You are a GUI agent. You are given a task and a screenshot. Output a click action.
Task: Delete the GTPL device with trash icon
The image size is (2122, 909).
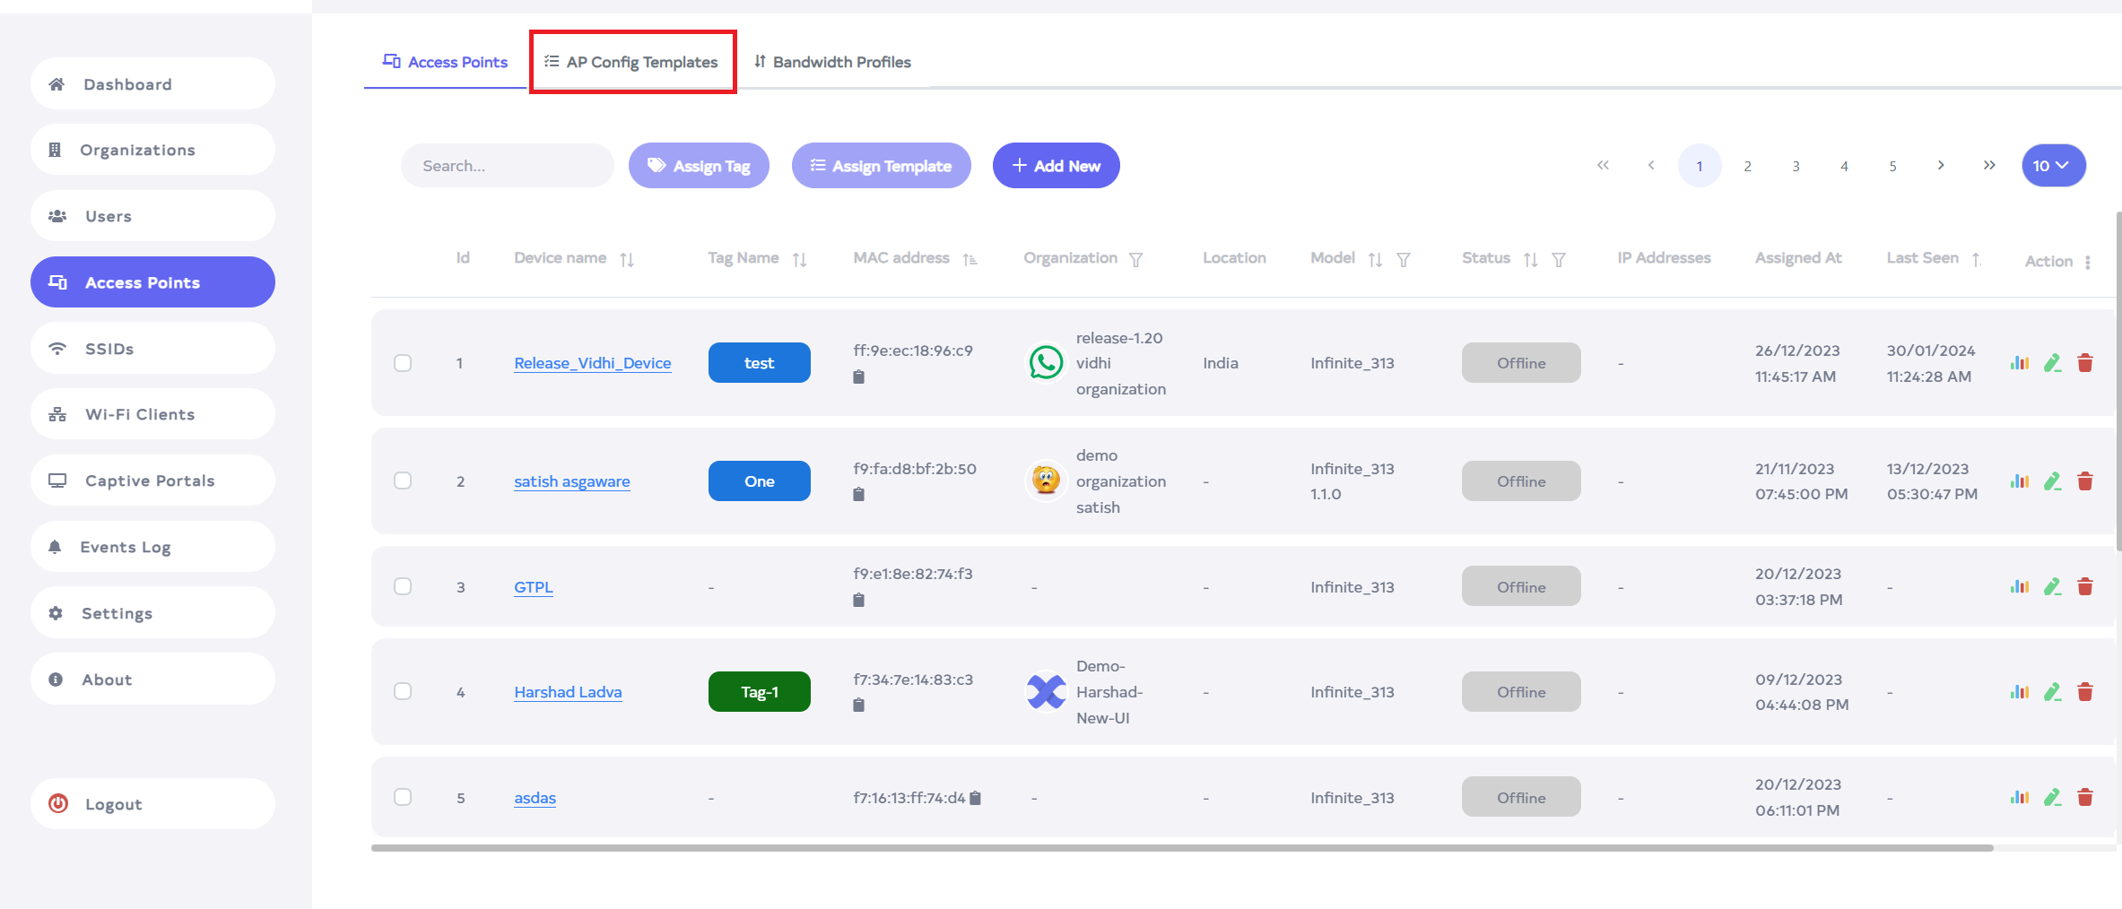tap(2085, 587)
